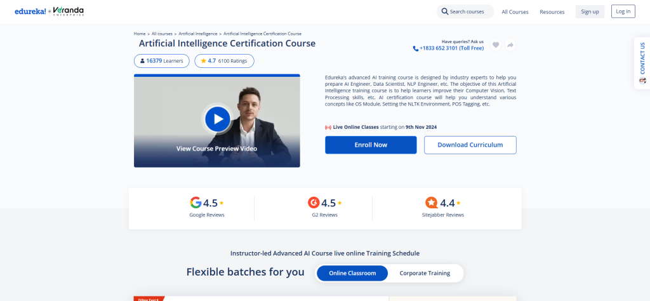Image resolution: width=650 pixels, height=301 pixels.
Task: Click the Google logo in reviews
Action: [x=196, y=203]
